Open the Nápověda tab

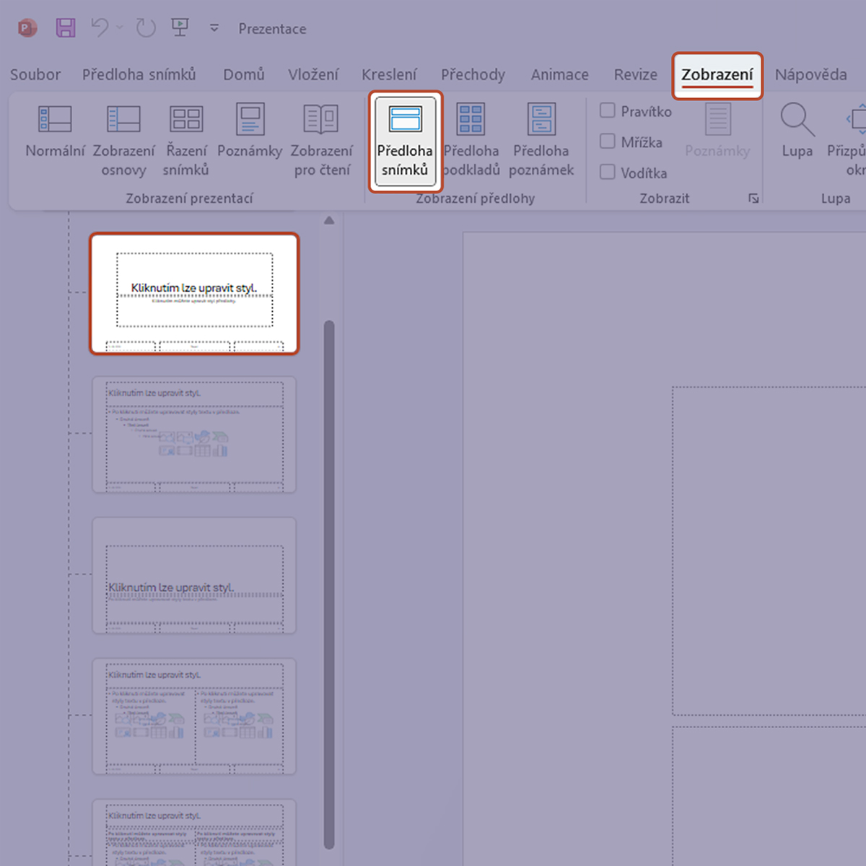tap(811, 74)
